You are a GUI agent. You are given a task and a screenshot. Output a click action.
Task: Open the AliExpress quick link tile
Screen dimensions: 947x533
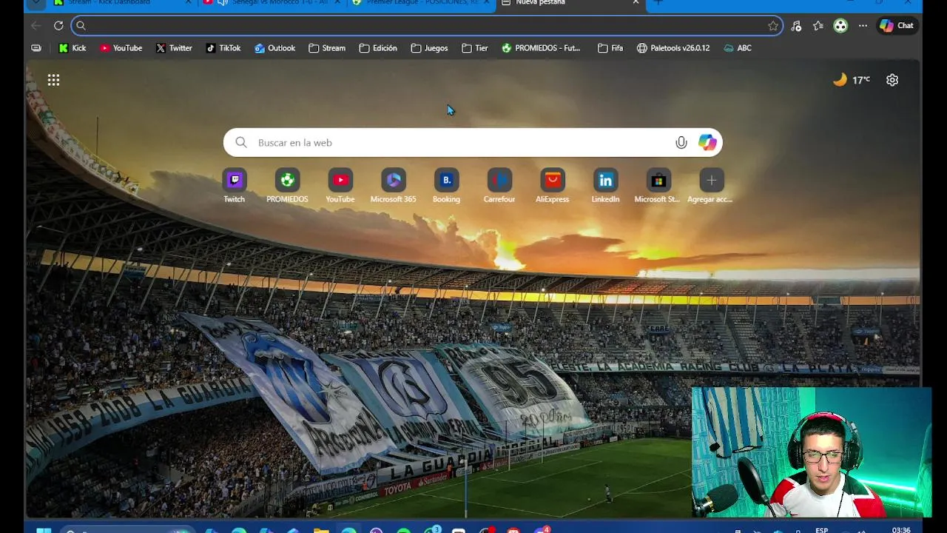[553, 186]
